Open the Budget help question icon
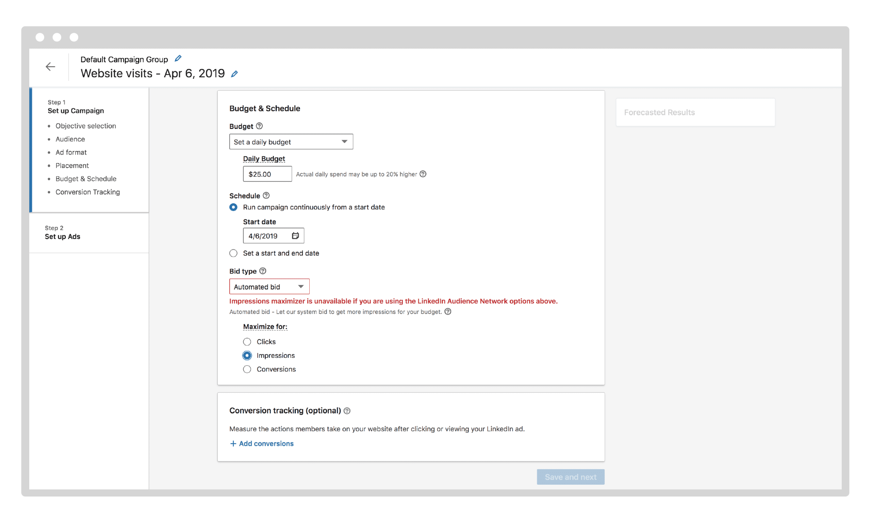Viewport: 871px width, 516px height. tap(259, 126)
